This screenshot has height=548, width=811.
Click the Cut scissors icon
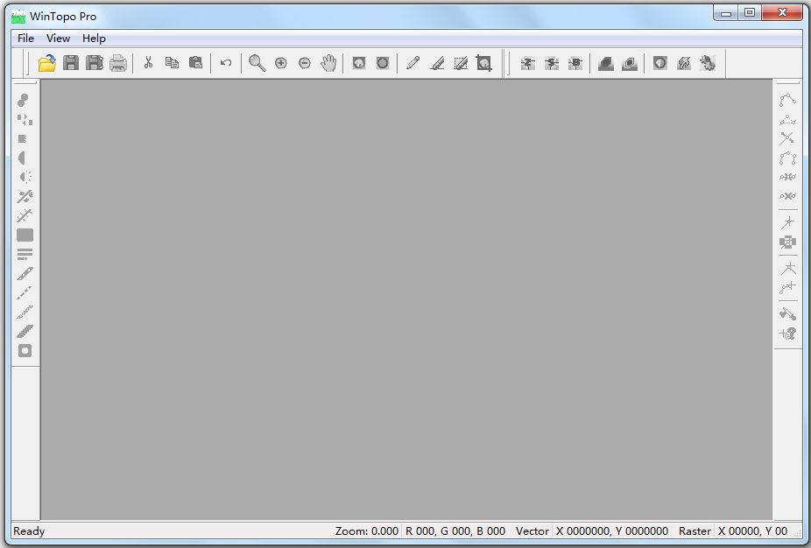point(148,63)
